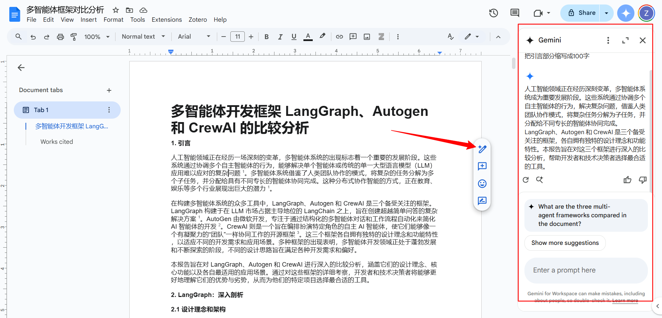The width and height of the screenshot is (662, 318).
Task: Jump to the LangGraph title heading in outline
Action: (x=72, y=126)
